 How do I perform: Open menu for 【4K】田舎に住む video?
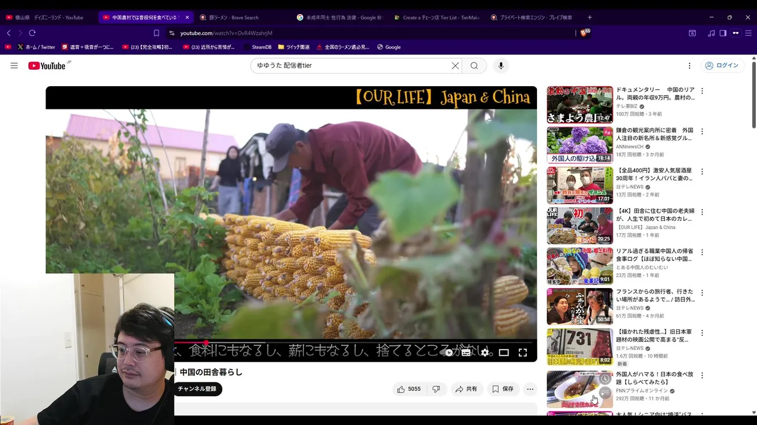coord(702,212)
